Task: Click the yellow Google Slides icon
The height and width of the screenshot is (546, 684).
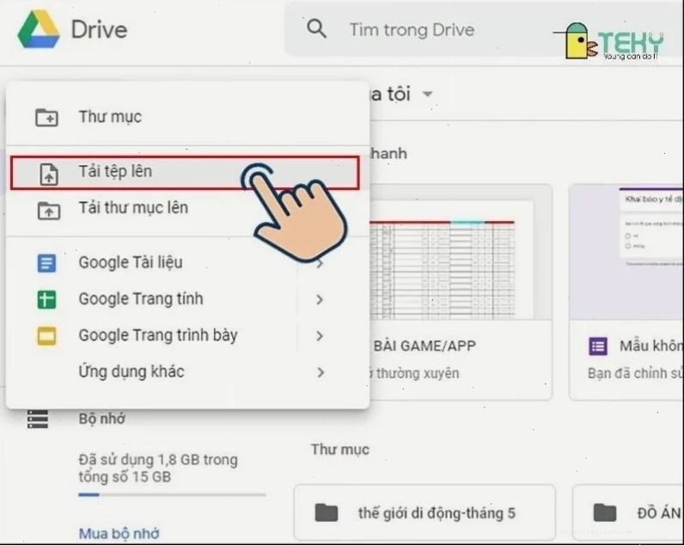Action: coord(46,336)
